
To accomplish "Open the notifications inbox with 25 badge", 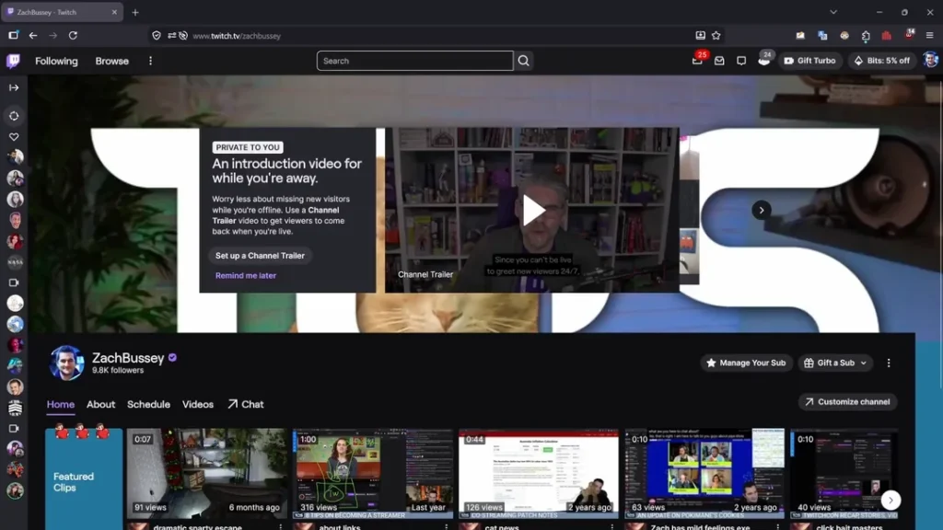I will pyautogui.click(x=698, y=61).
